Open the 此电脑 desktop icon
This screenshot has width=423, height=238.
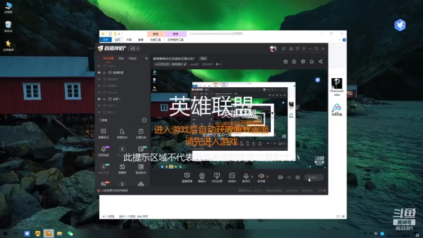[x=8, y=7]
